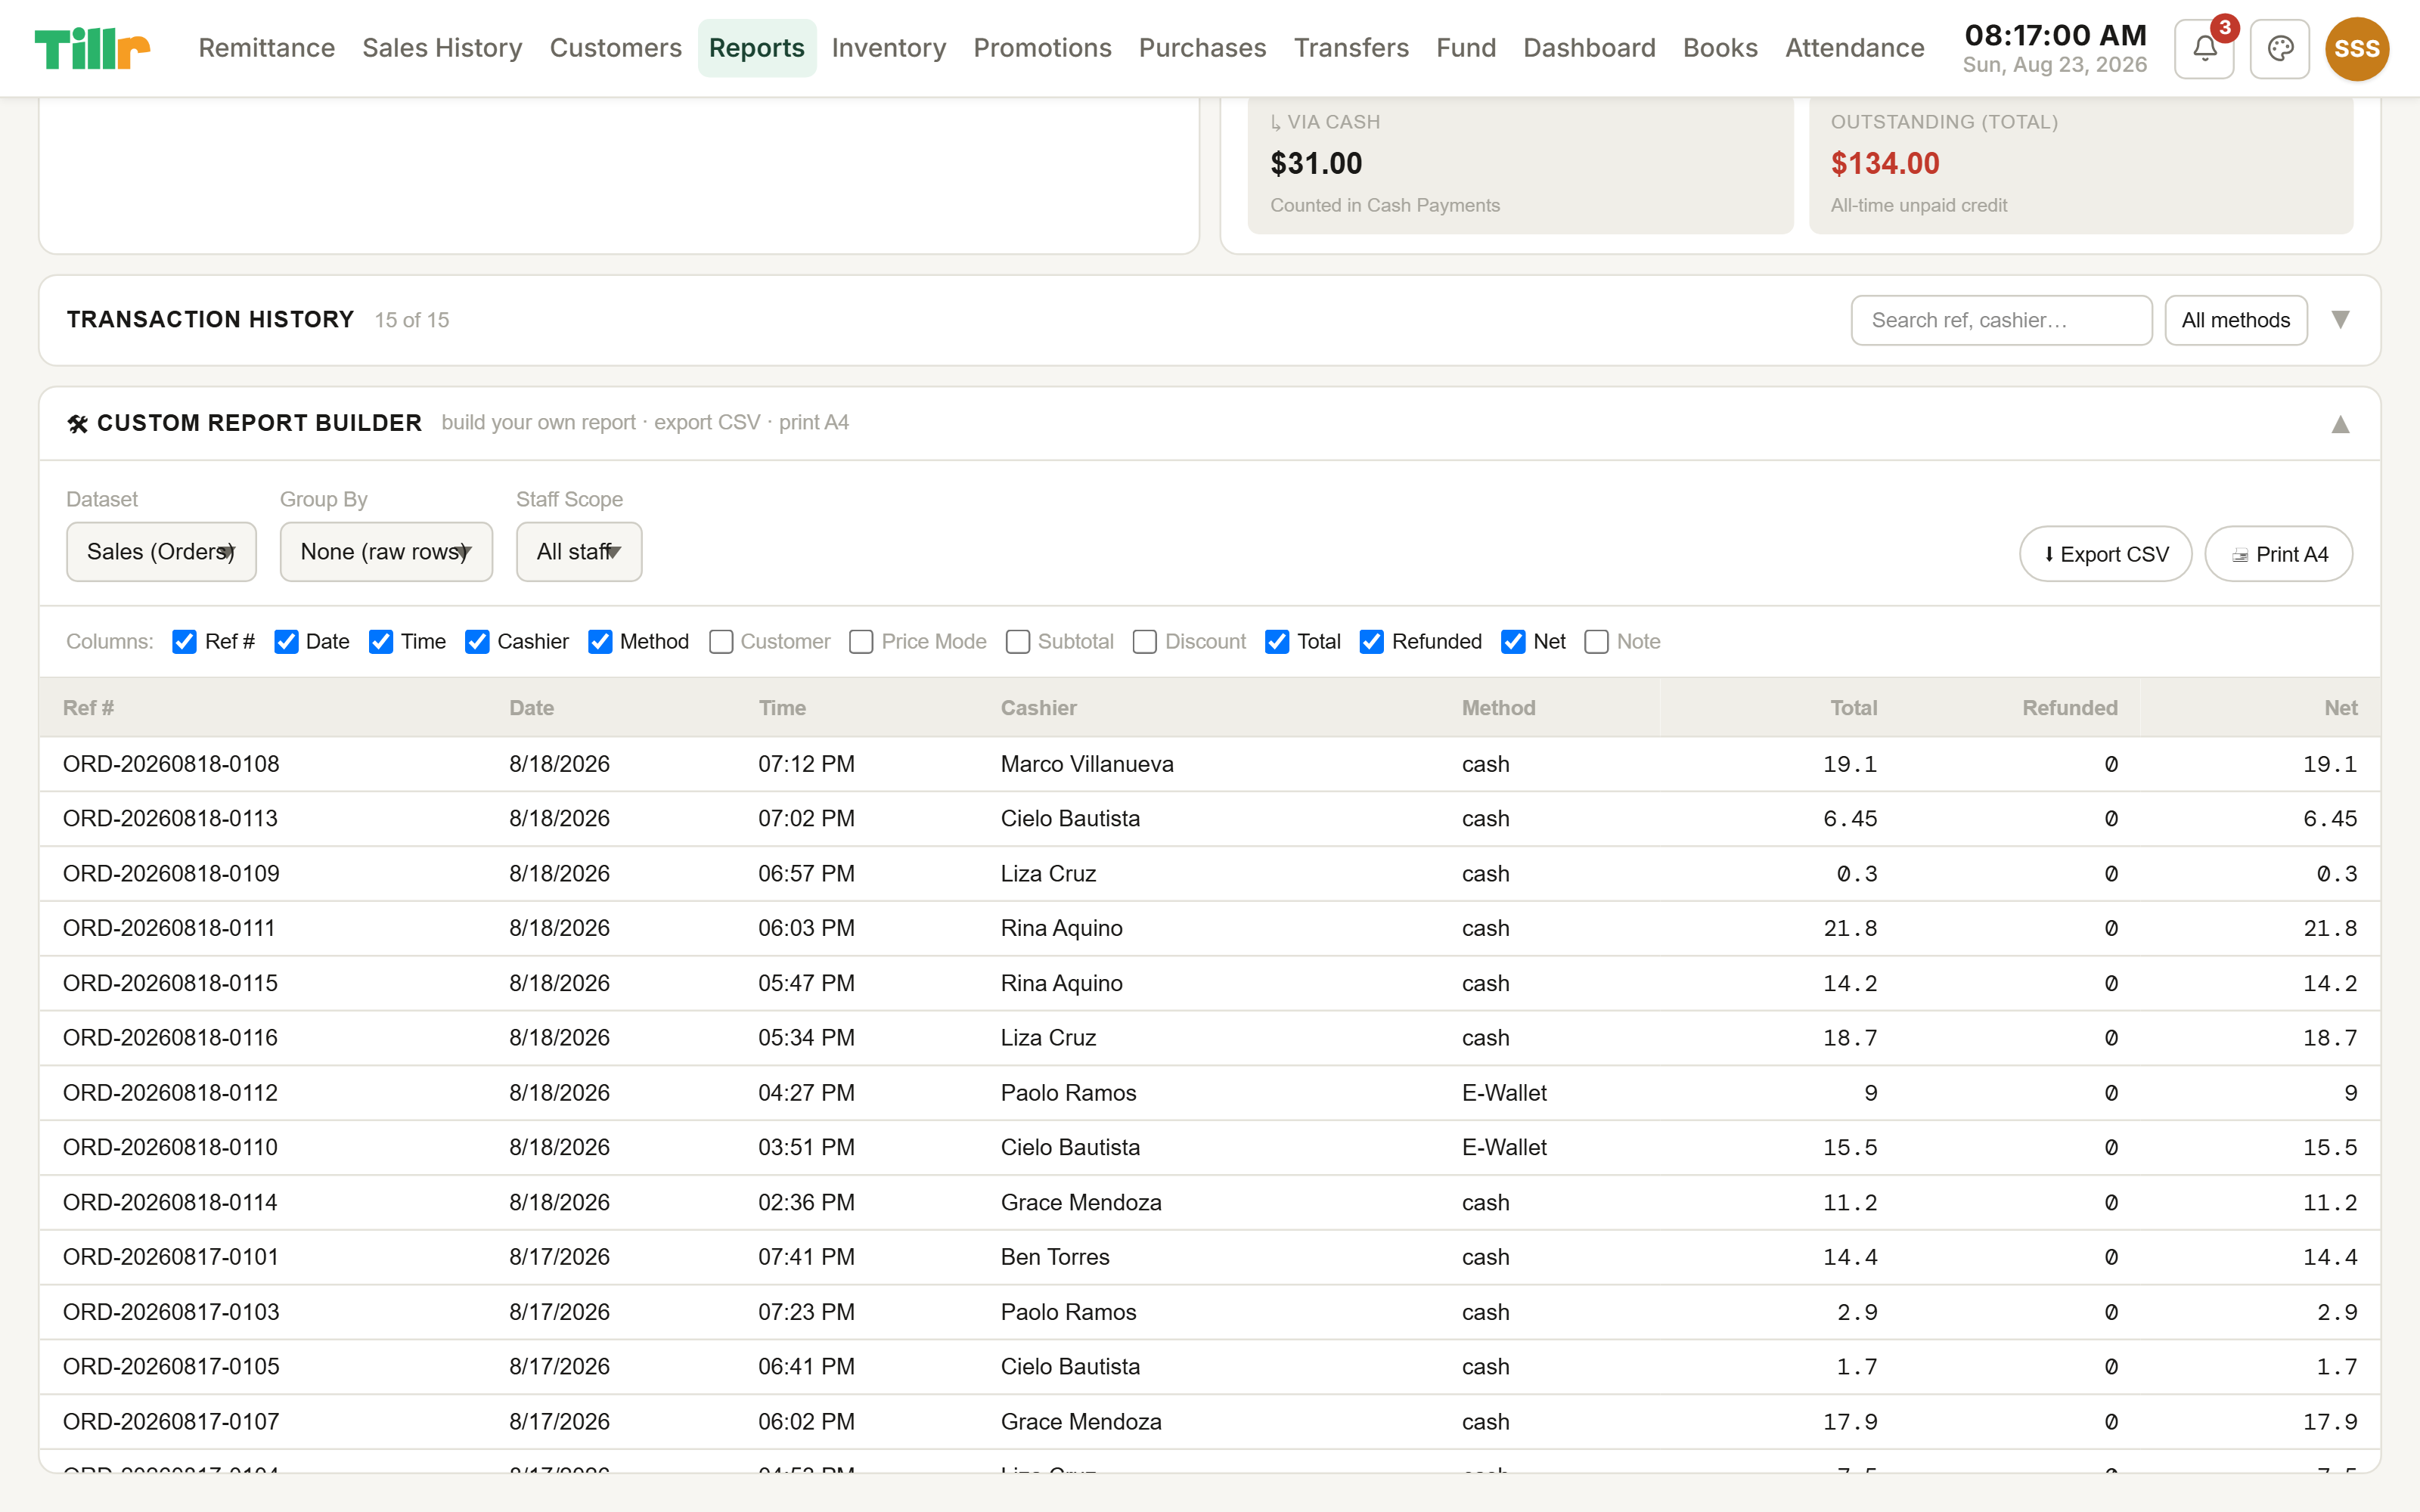
Task: Click Grace Mendoza in ORD-20260818-0114 row
Action: [x=1081, y=1202]
